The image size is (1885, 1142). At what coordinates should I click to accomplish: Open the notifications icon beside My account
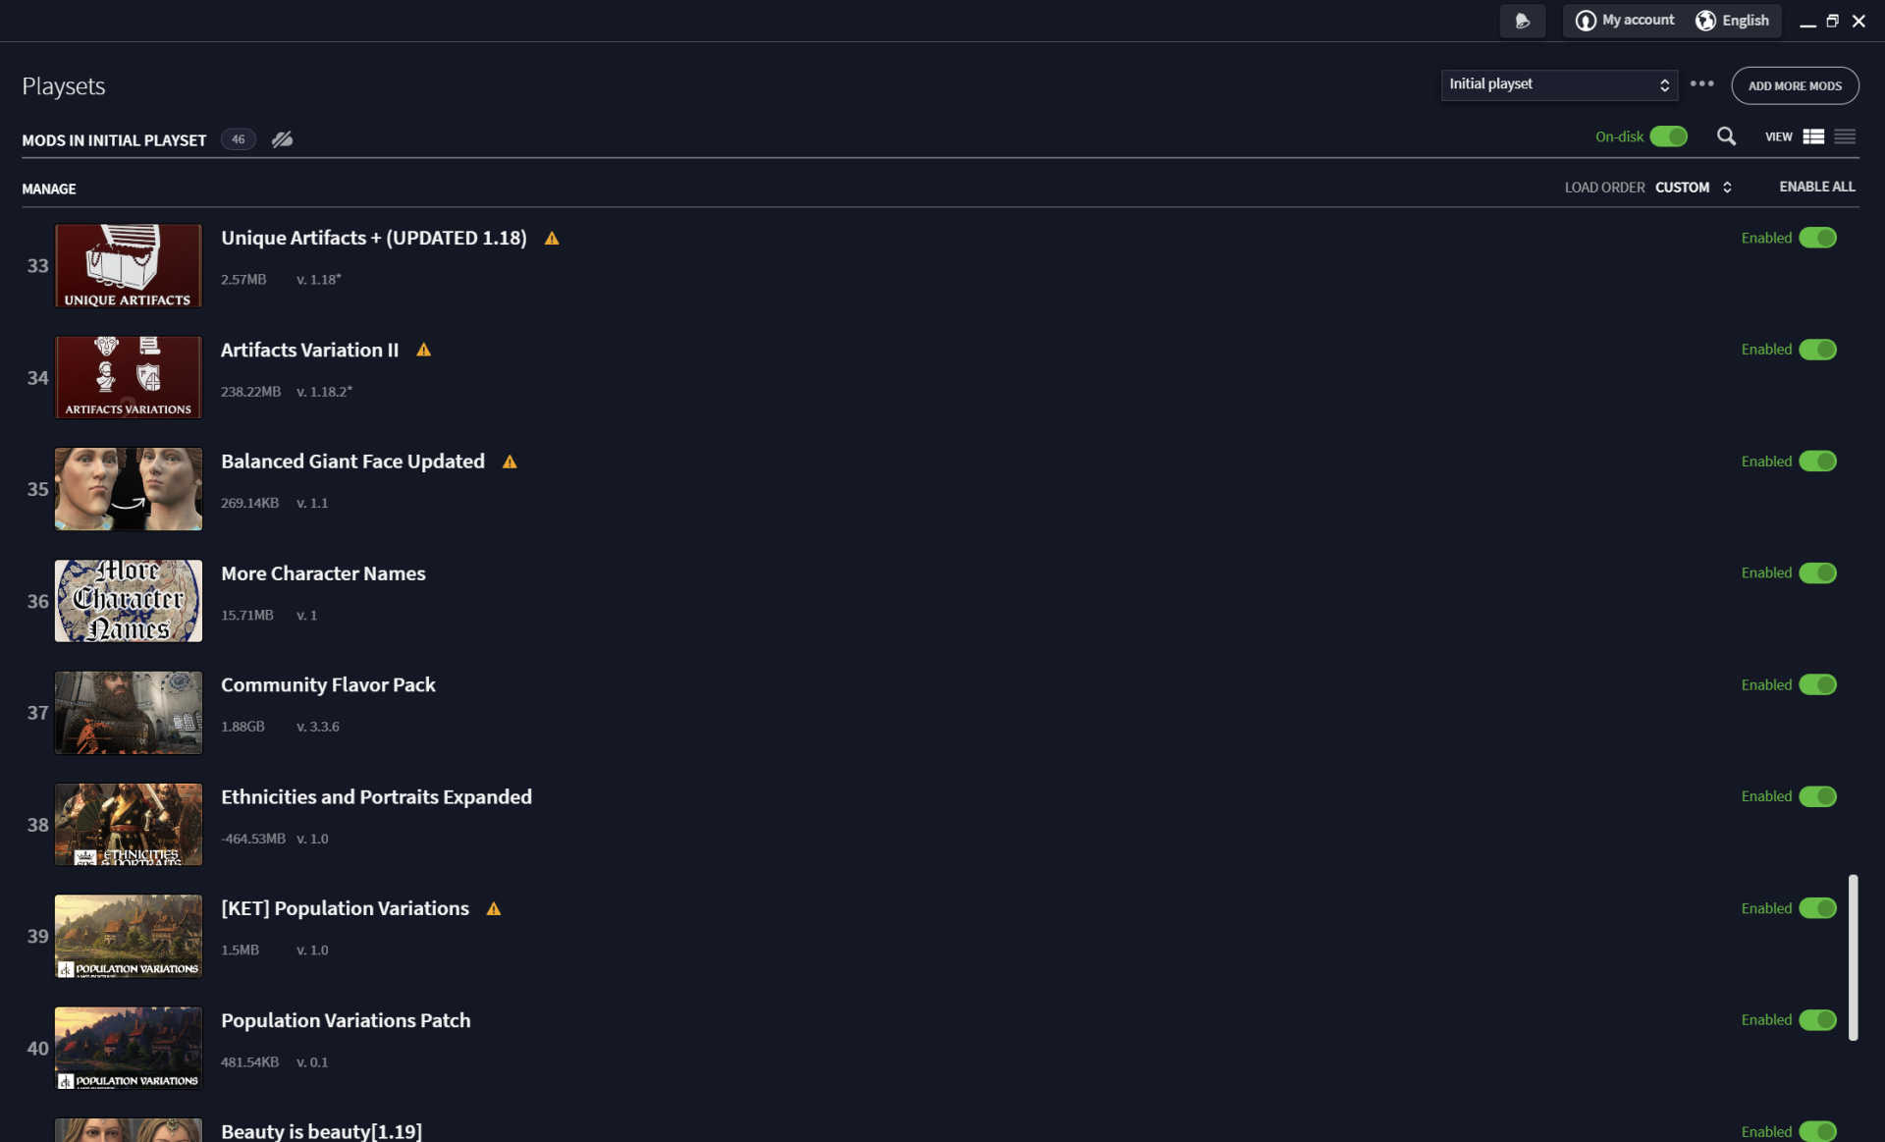coord(1522,21)
